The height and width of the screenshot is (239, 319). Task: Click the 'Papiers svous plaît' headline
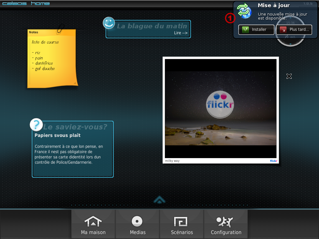58,135
